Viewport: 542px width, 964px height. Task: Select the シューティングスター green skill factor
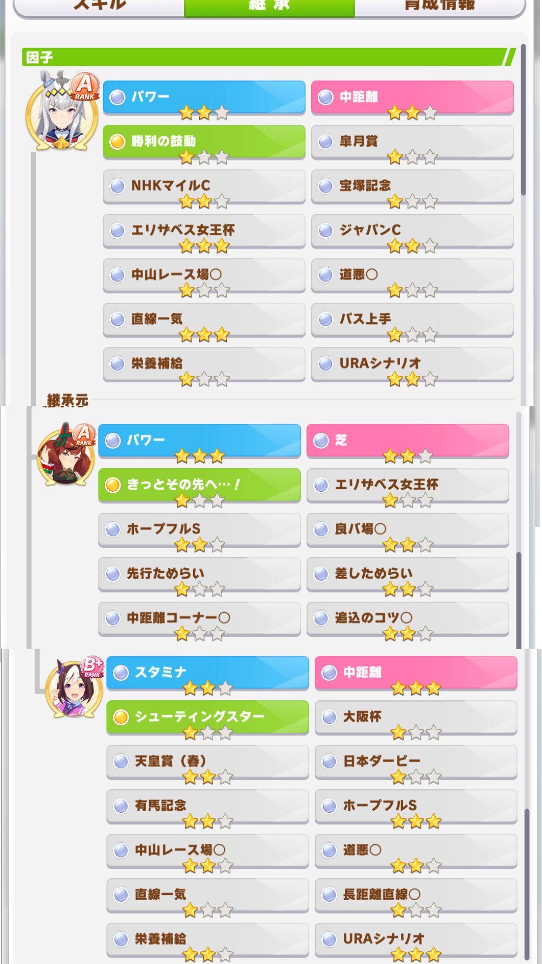(207, 717)
